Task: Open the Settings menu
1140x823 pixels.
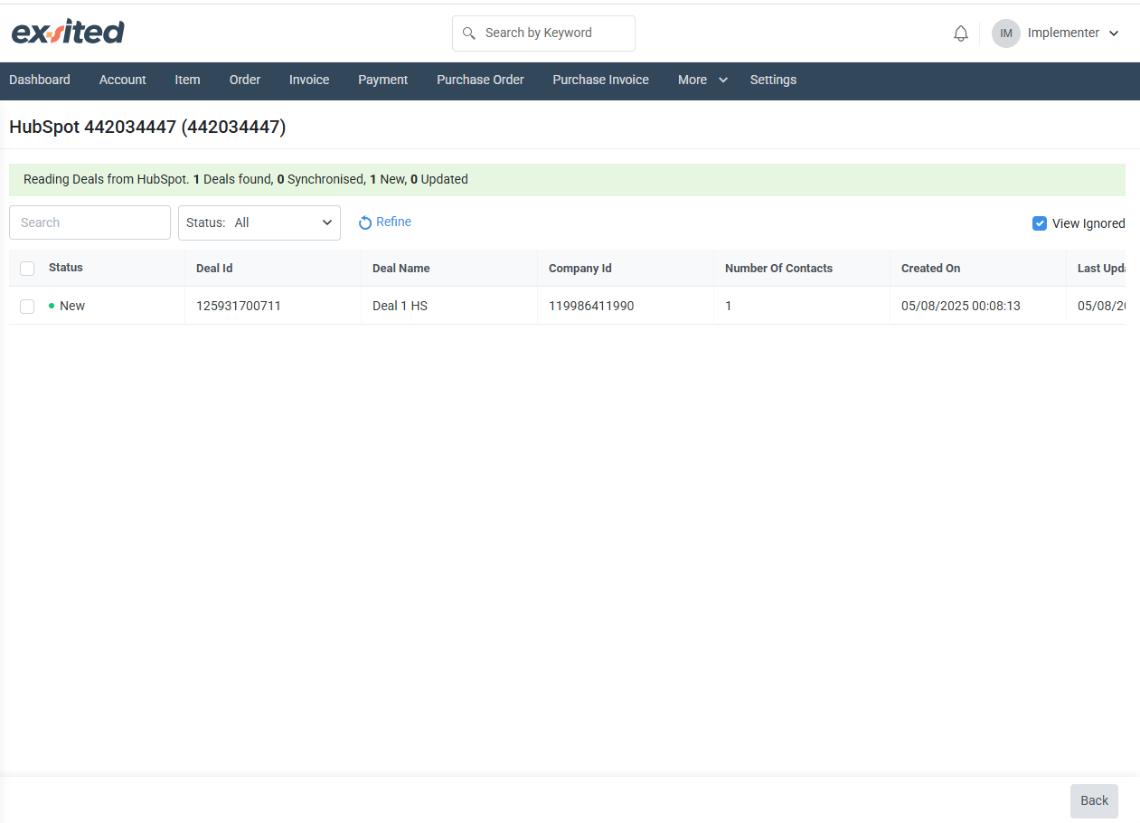Action: [x=773, y=80]
